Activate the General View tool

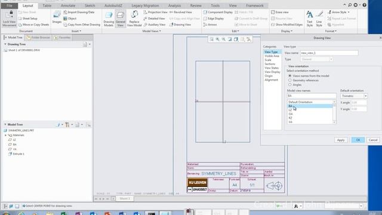pos(121,19)
